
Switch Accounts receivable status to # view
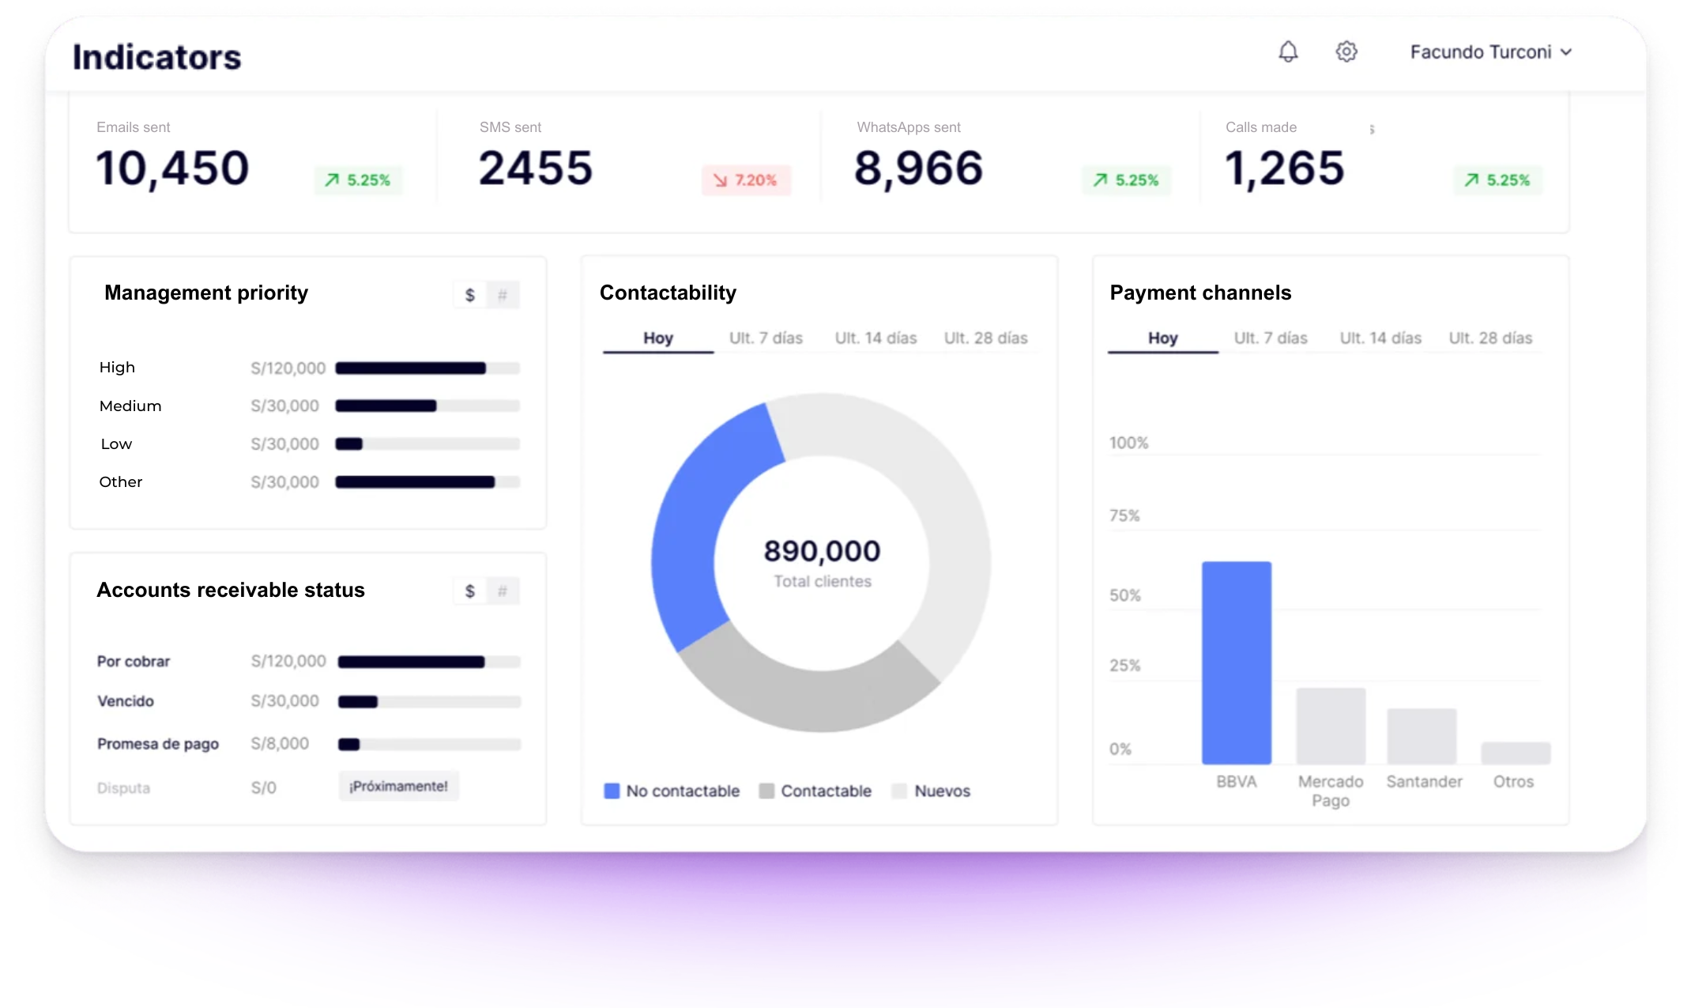point(503,591)
